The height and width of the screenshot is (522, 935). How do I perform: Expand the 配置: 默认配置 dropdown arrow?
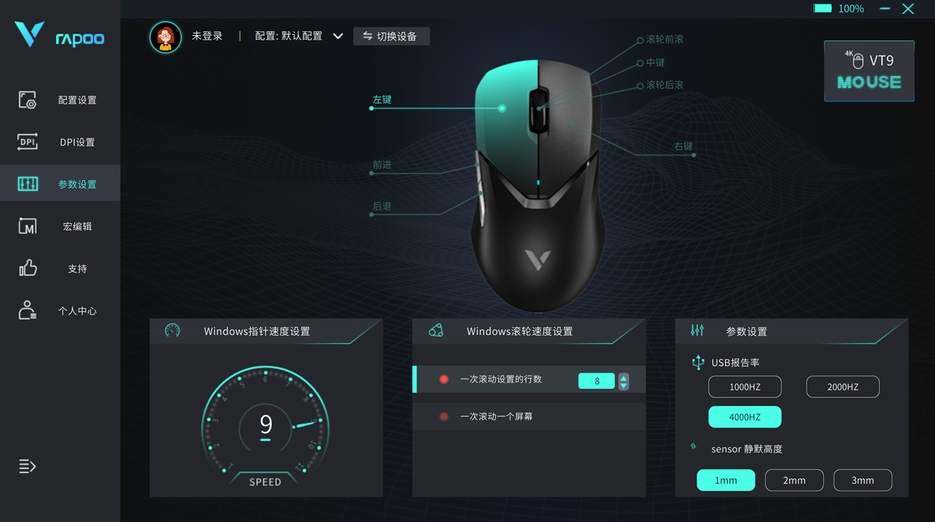tap(338, 36)
